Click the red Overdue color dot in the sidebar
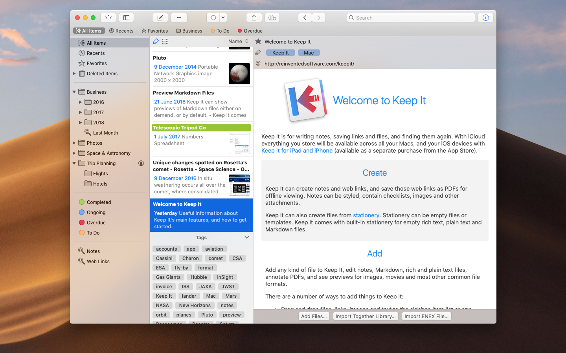 pos(82,222)
